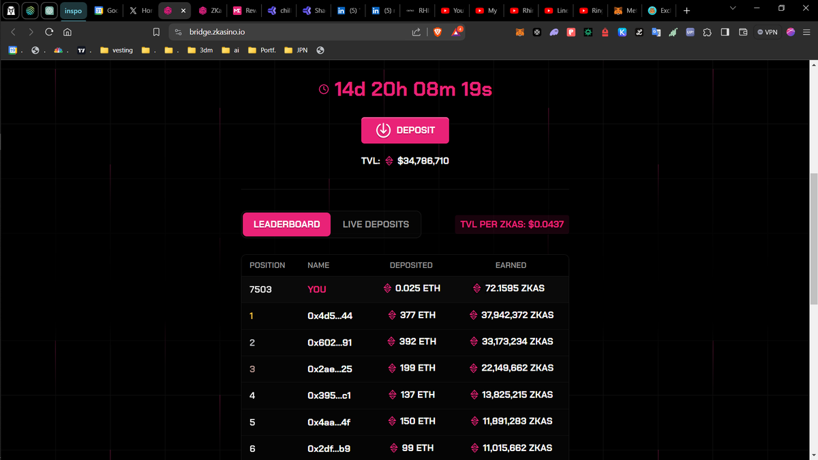Click address 0x2df...b9 in leaderboard
Image resolution: width=818 pixels, height=460 pixels.
tap(329, 448)
